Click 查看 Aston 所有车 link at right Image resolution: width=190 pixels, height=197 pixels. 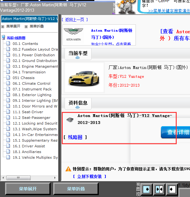point(175,35)
